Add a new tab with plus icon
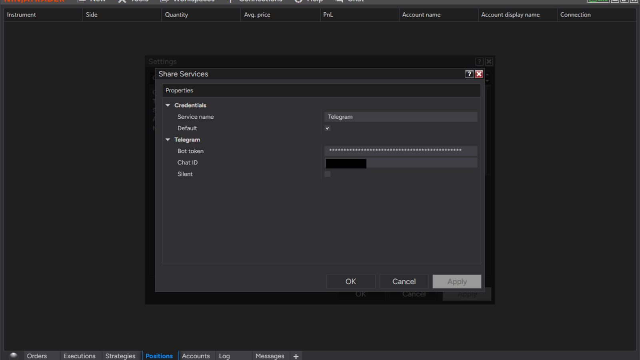The height and width of the screenshot is (360, 640). pyautogui.click(x=296, y=356)
